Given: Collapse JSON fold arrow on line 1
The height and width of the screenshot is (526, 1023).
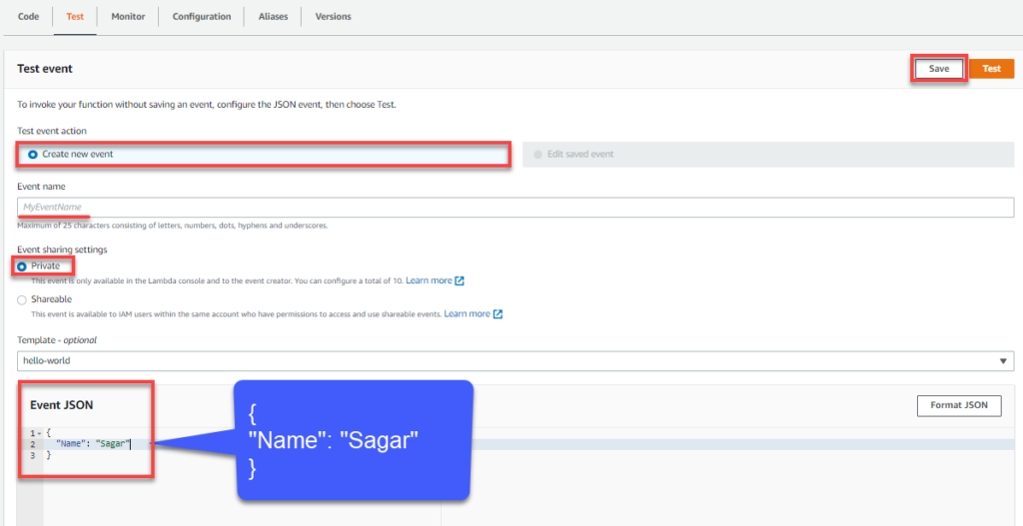Looking at the screenshot, I should point(39,432).
